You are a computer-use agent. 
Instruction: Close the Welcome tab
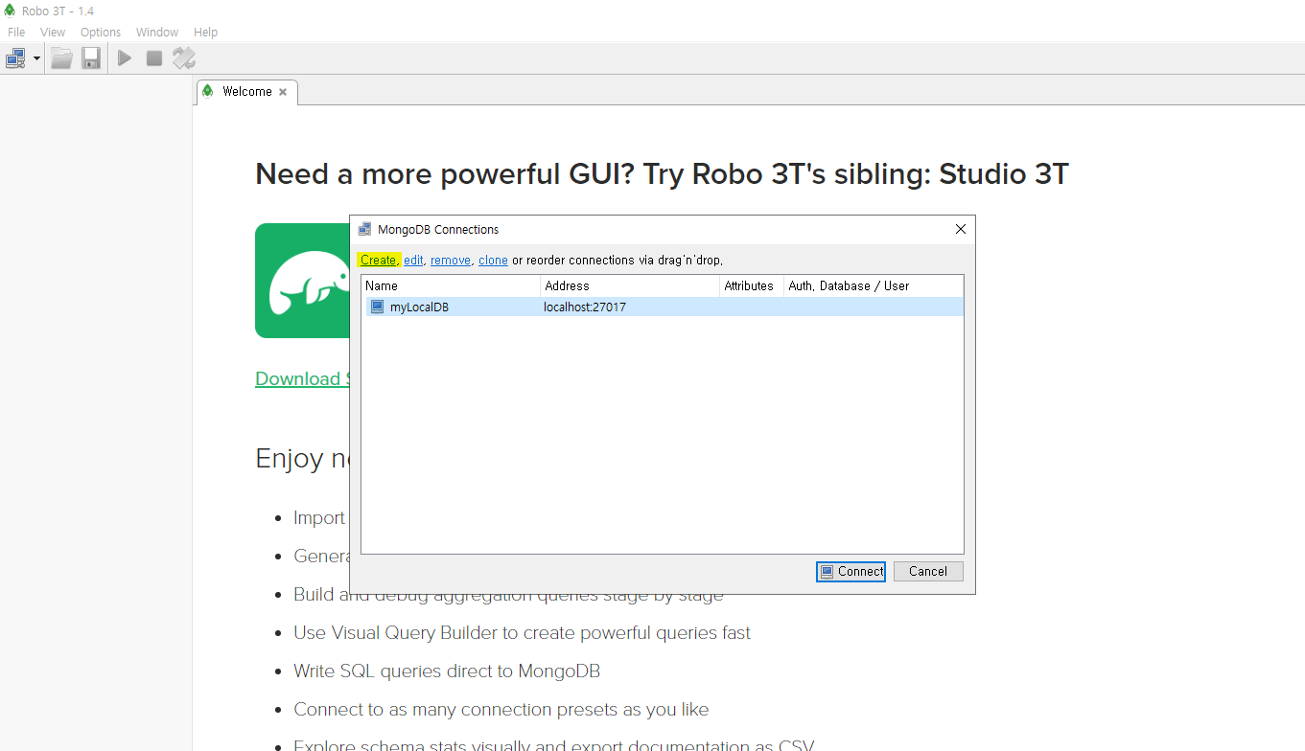pyautogui.click(x=283, y=92)
